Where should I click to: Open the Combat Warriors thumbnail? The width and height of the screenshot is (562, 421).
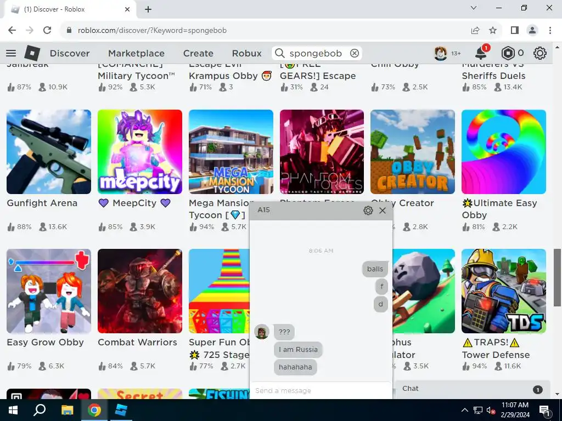[140, 291]
